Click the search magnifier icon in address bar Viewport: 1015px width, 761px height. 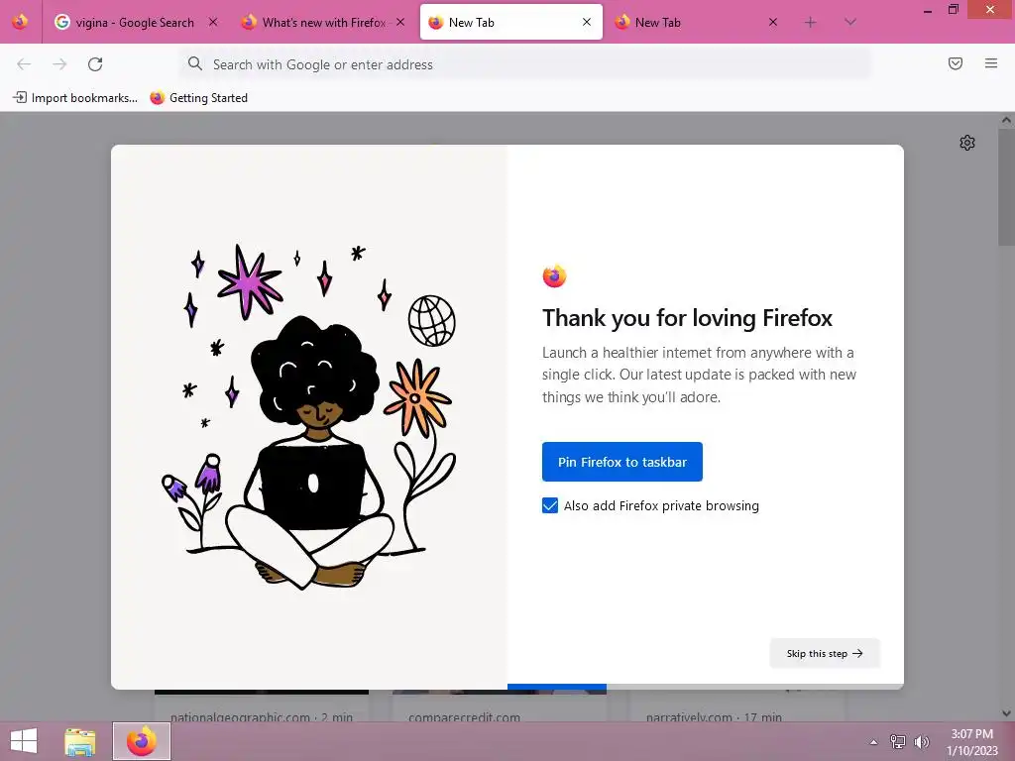(195, 63)
